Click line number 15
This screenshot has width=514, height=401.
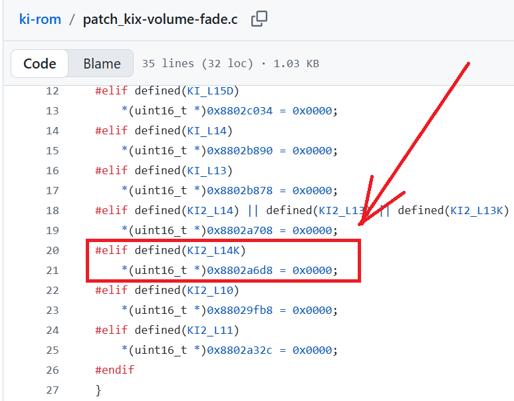click(52, 151)
